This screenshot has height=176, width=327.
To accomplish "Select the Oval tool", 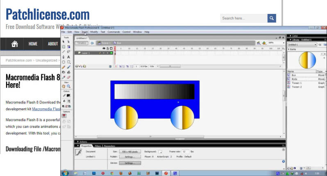I will tap(64, 62).
